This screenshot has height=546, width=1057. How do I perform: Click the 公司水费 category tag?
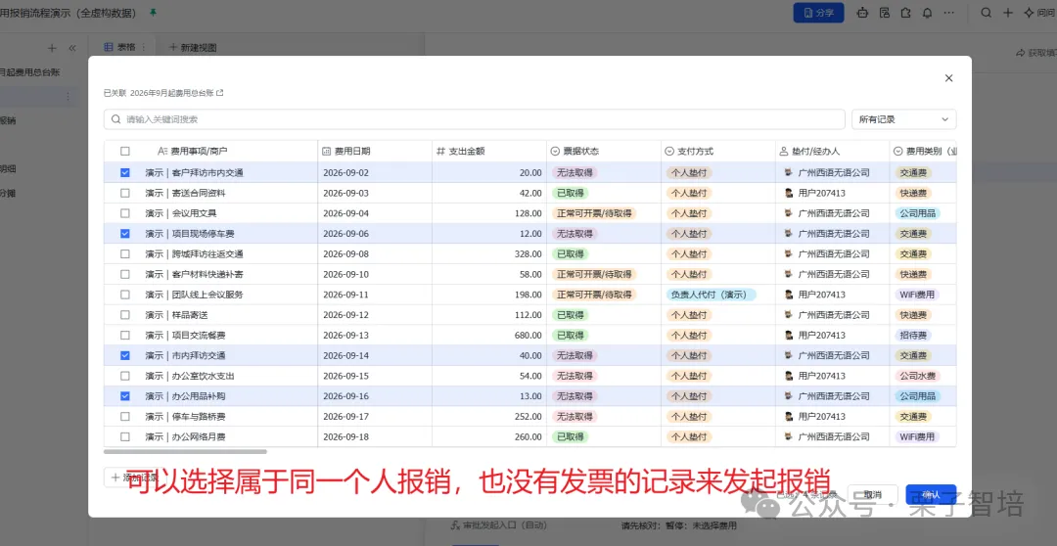917,376
